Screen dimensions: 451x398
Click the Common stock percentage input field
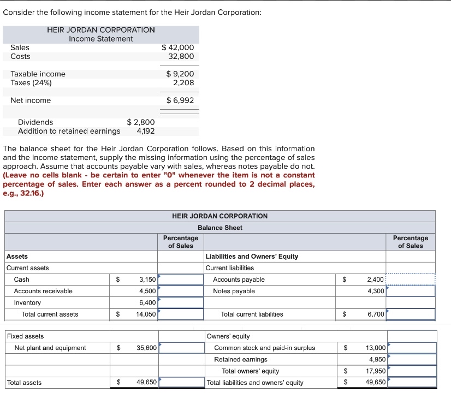411,348
